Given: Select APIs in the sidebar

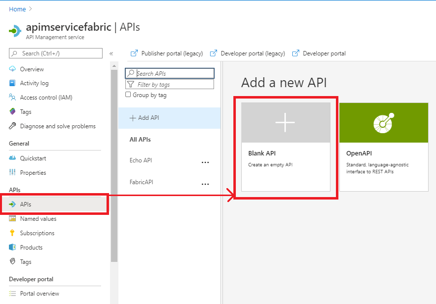Looking at the screenshot, I should coord(54,204).
